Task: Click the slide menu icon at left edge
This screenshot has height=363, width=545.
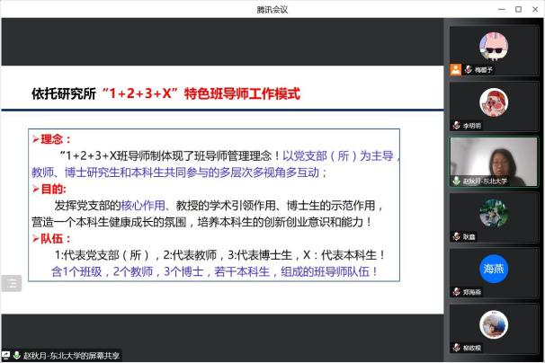Action: click(12, 284)
